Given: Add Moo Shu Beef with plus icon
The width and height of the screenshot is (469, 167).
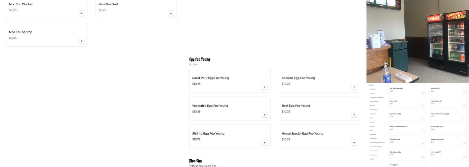Looking at the screenshot, I should [x=171, y=13].
